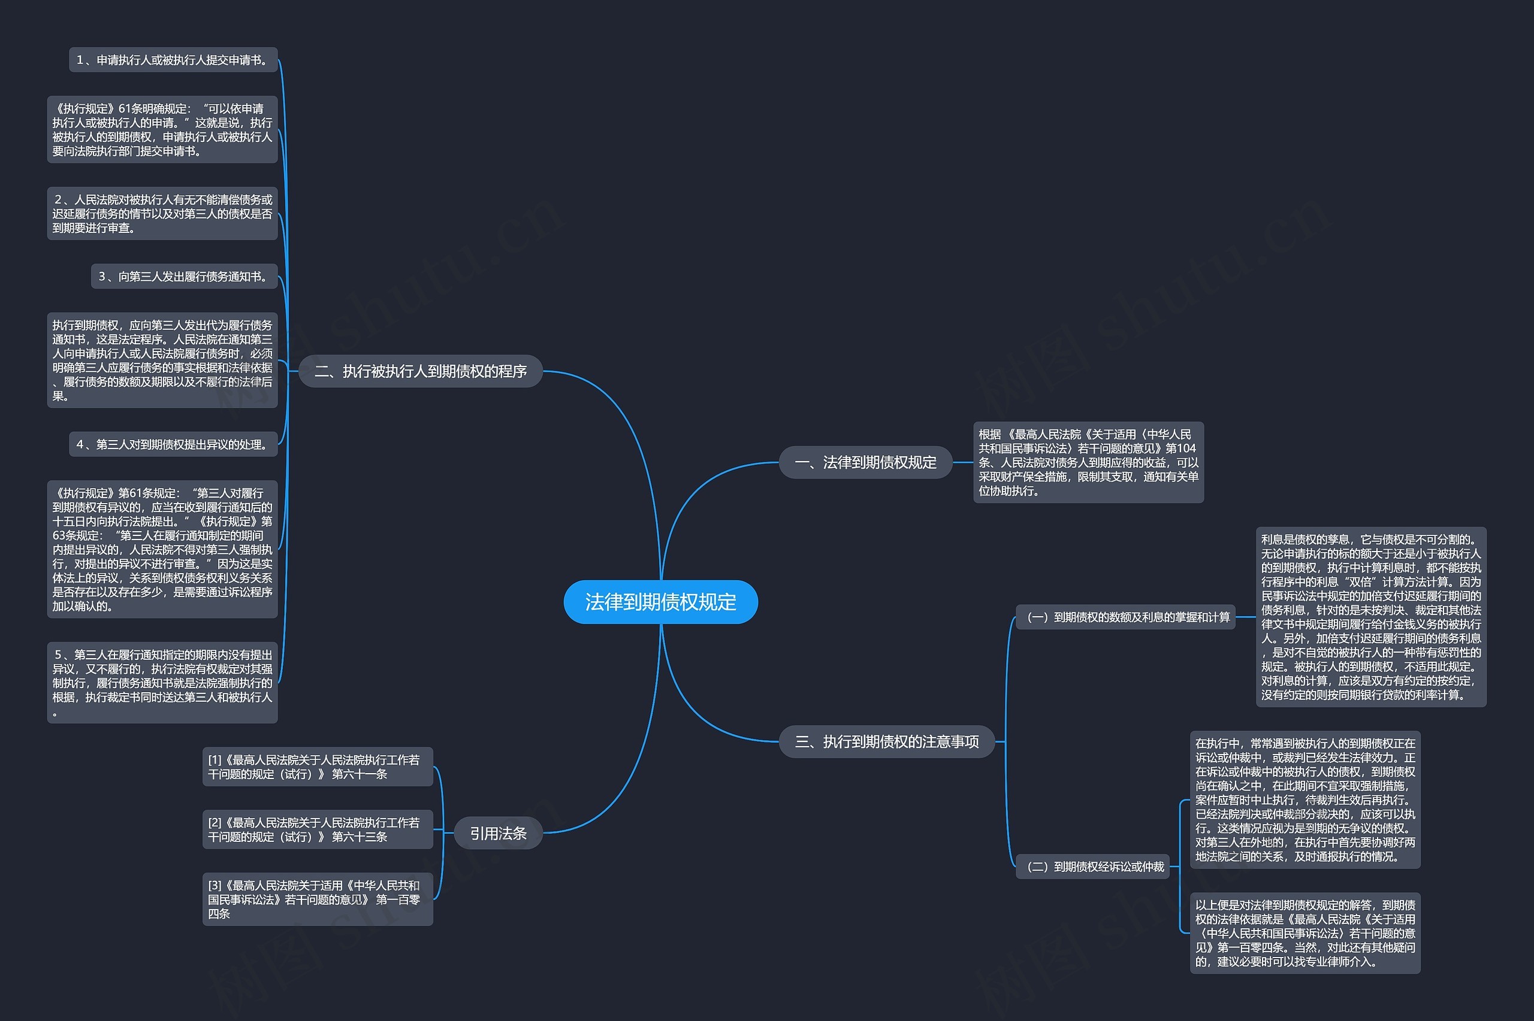Viewport: 1534px width, 1021px height.
Task: Select citation [2] 第六十三条 node
Action: [317, 829]
